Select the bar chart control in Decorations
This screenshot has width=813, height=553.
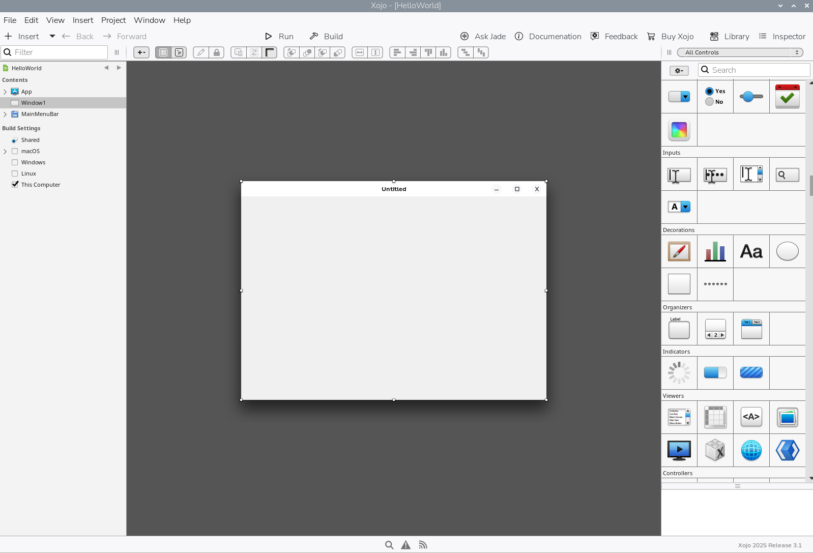(715, 251)
